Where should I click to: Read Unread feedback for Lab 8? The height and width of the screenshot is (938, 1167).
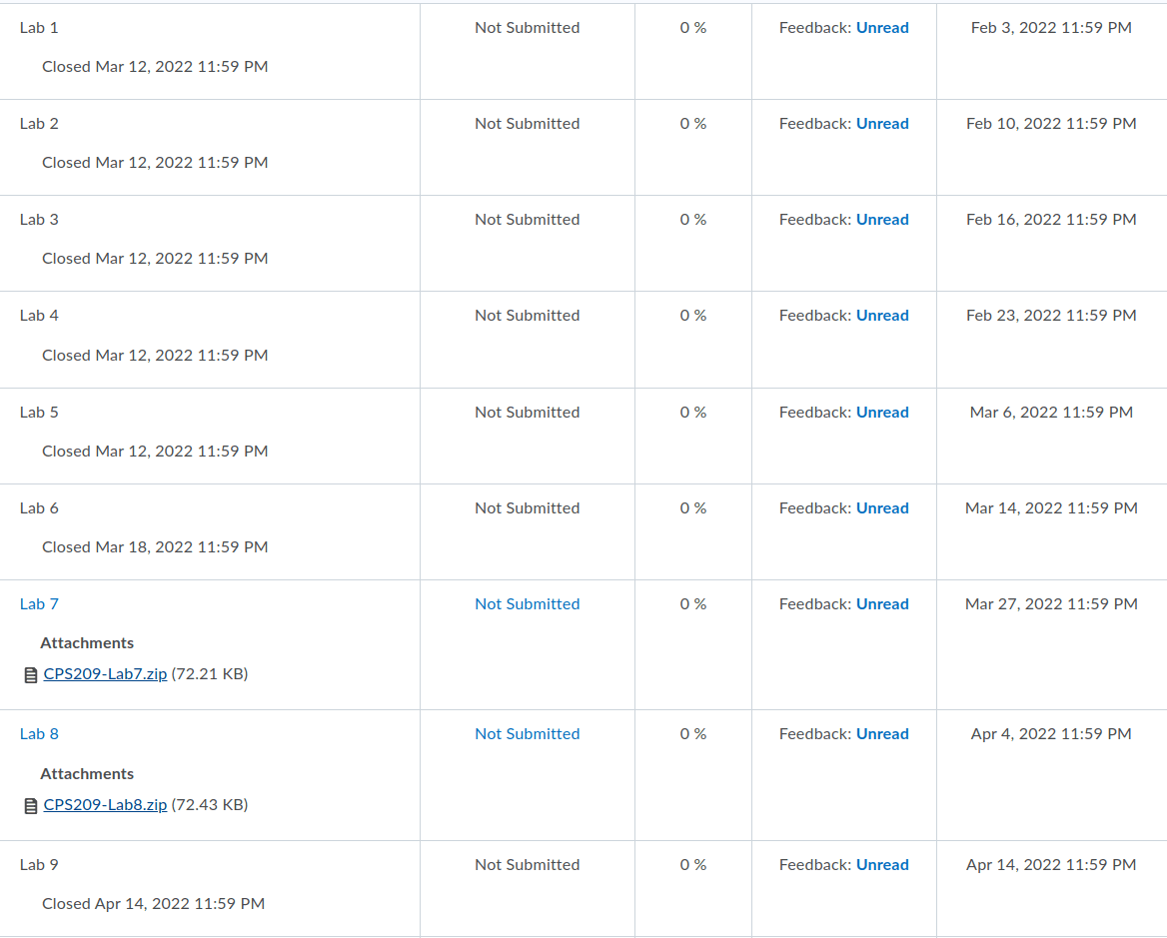(x=882, y=734)
